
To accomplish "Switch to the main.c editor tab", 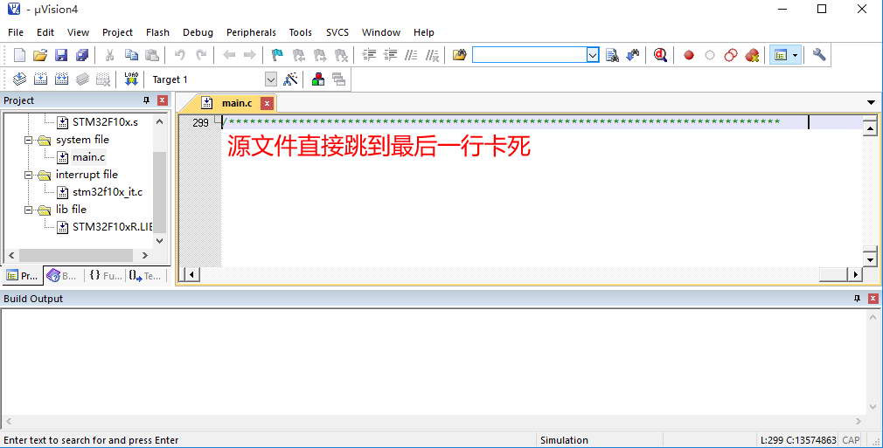I will click(237, 103).
